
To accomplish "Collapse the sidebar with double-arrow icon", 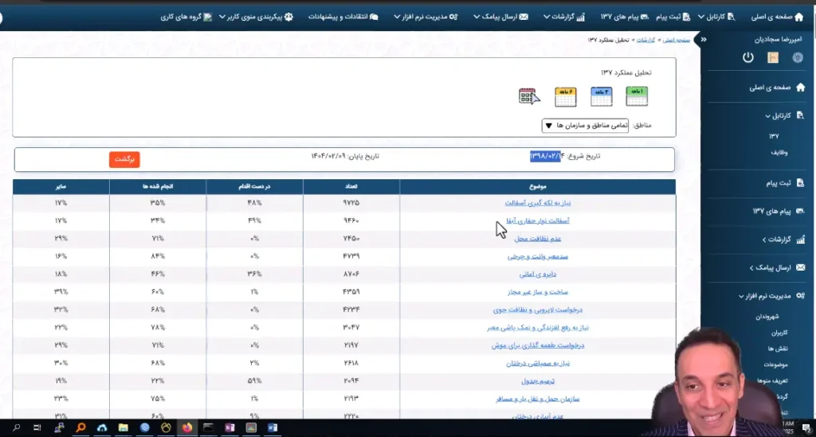I will click(x=702, y=39).
